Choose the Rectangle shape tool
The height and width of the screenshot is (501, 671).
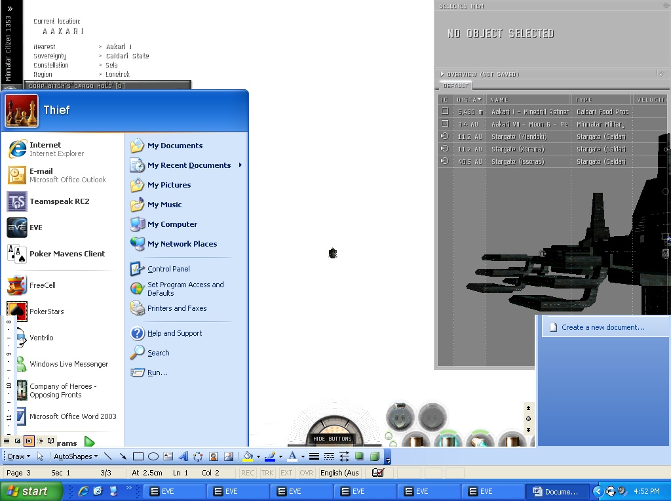click(138, 456)
